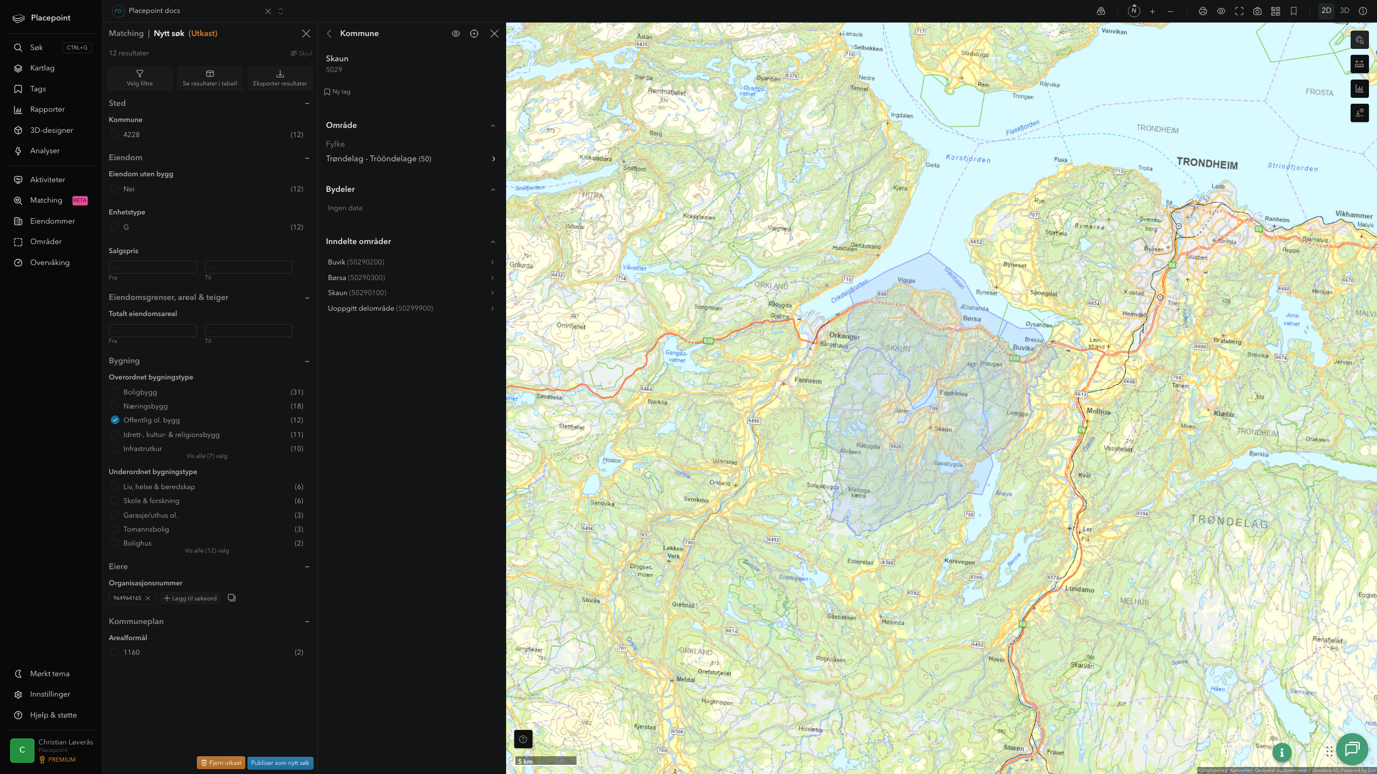
Task: Open the map statistics chart tool
Action: 1359,89
